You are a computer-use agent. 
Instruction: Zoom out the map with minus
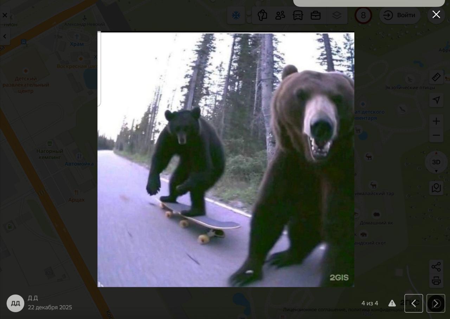point(436,135)
